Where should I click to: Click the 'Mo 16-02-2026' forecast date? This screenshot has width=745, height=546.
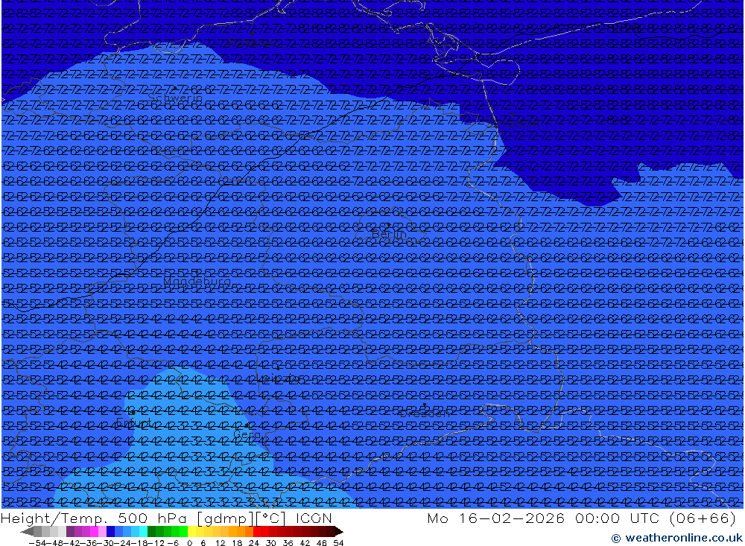496,518
